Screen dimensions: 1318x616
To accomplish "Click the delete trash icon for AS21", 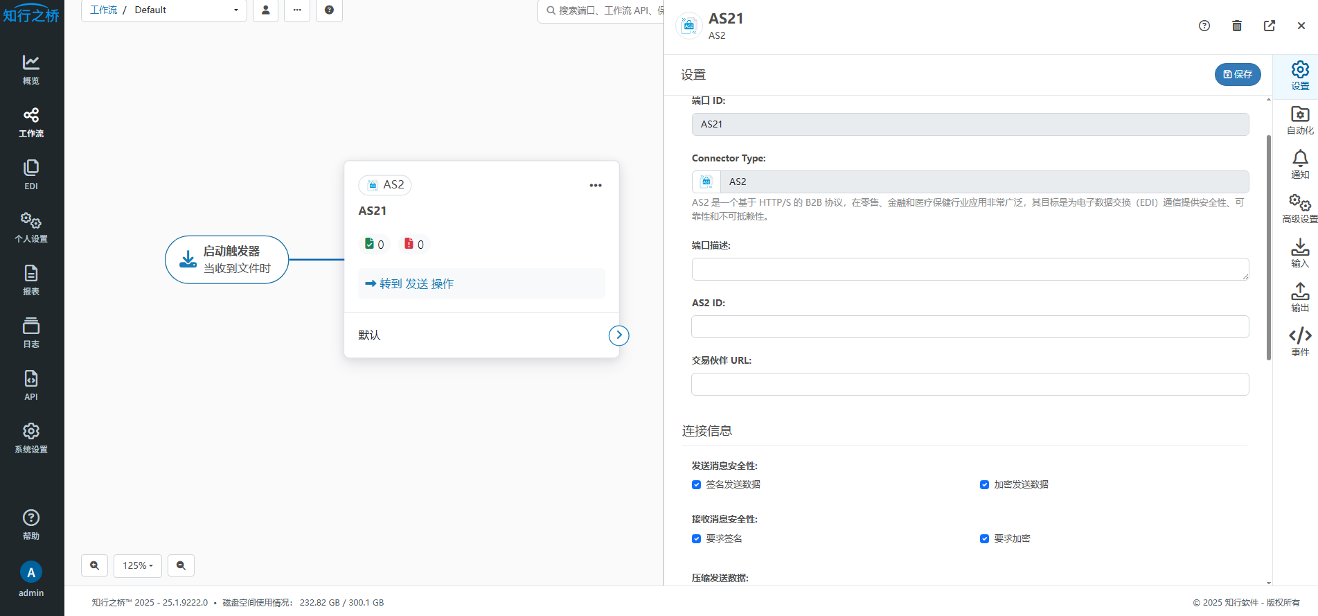I will tap(1237, 26).
